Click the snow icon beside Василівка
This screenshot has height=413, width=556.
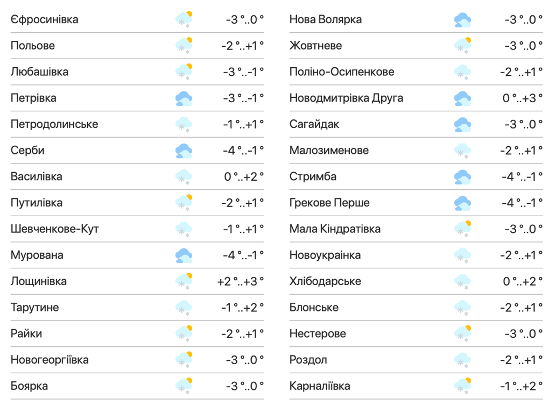pos(184,177)
